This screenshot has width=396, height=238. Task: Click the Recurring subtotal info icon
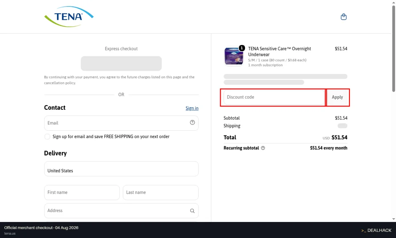point(263,148)
